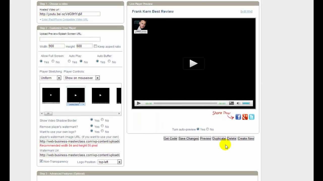Click the Hosted Video url field
This screenshot has width=323, height=181.
tap(70, 14)
